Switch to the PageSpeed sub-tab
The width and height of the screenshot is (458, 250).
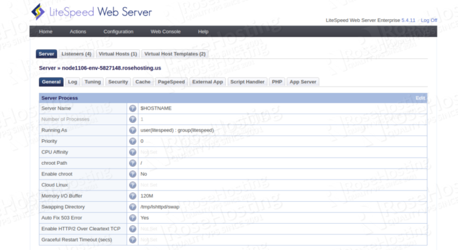coord(171,82)
